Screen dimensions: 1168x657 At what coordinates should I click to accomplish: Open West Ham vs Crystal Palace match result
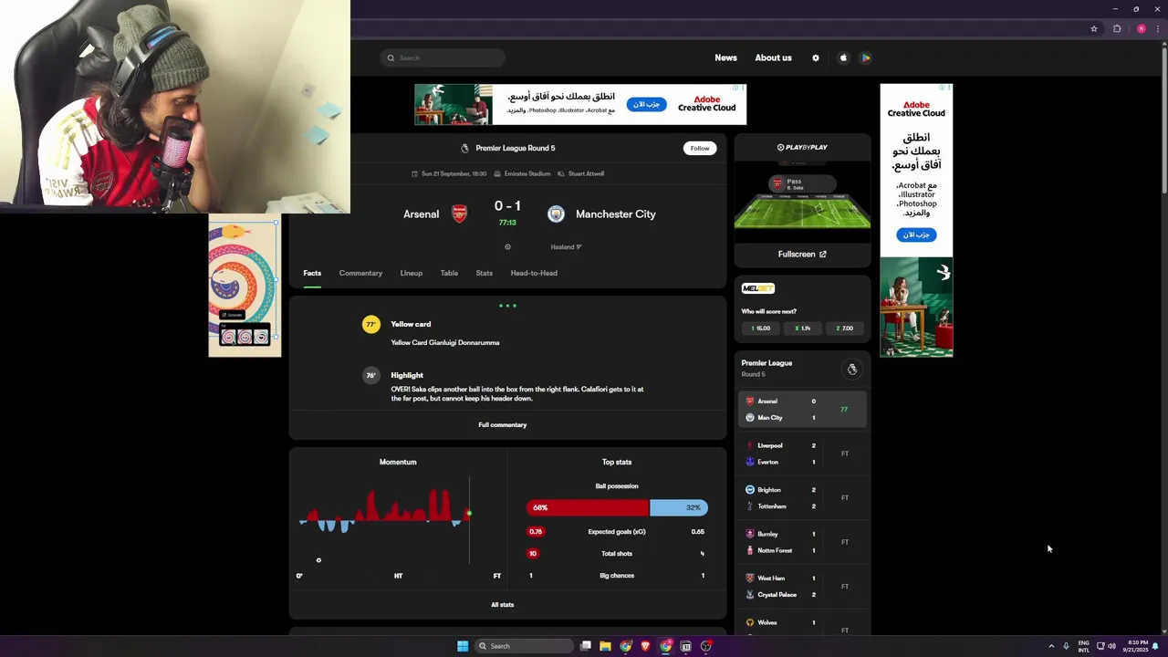[x=802, y=586]
